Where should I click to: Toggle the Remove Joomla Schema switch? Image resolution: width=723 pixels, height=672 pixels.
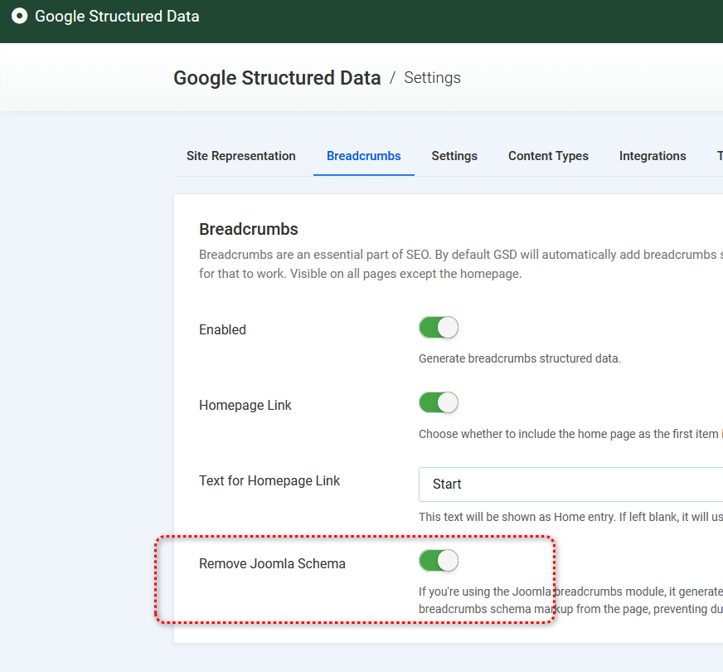[439, 562]
